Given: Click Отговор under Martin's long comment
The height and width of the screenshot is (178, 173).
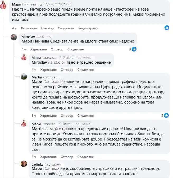Looking at the screenshot, I should [x=67, y=116].
